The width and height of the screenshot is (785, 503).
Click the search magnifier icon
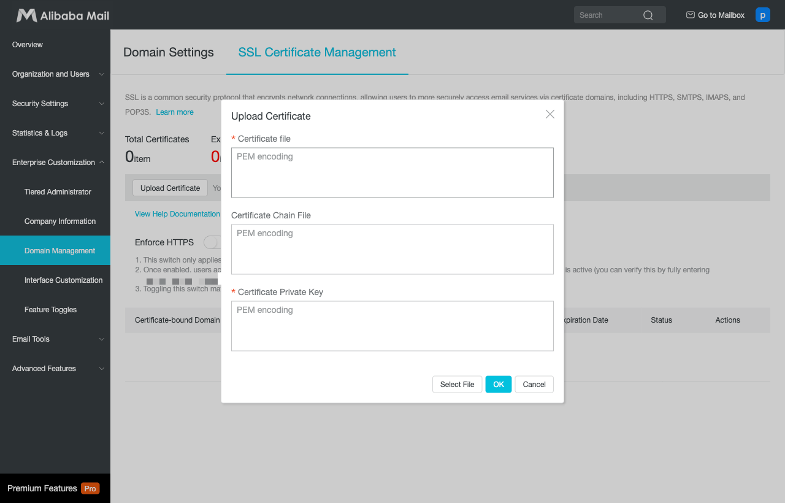[x=648, y=15]
